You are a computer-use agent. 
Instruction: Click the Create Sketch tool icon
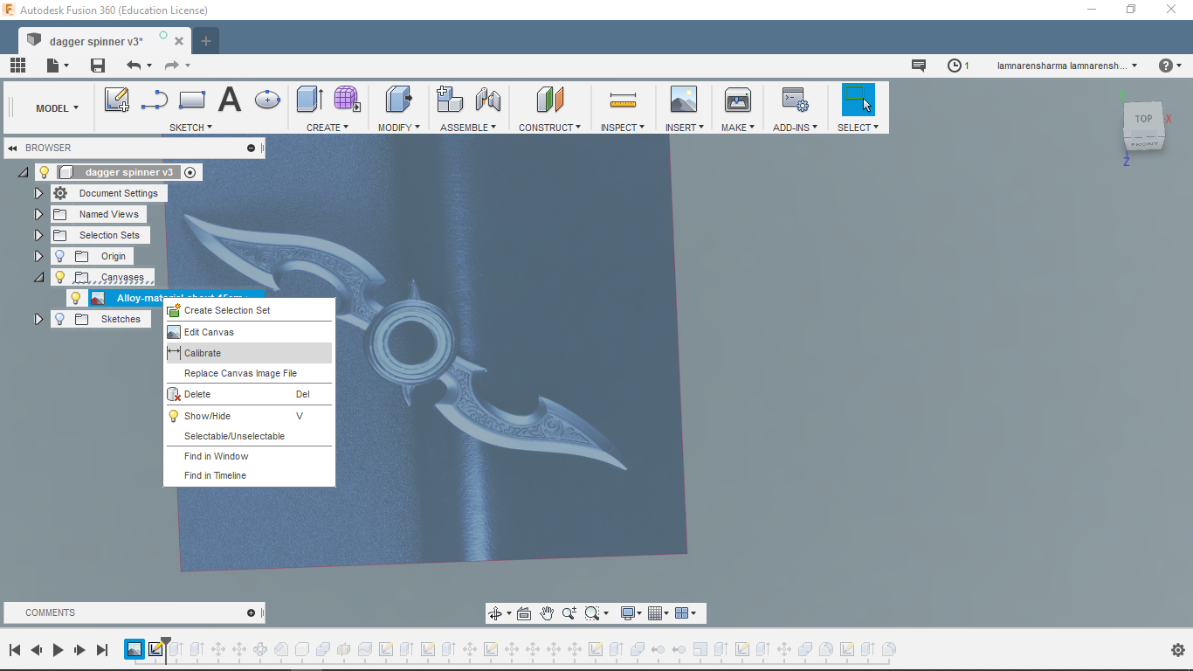point(117,100)
